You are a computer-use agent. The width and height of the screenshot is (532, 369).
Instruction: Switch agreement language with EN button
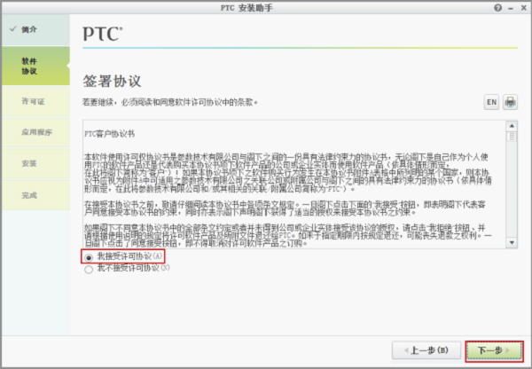[x=491, y=102]
